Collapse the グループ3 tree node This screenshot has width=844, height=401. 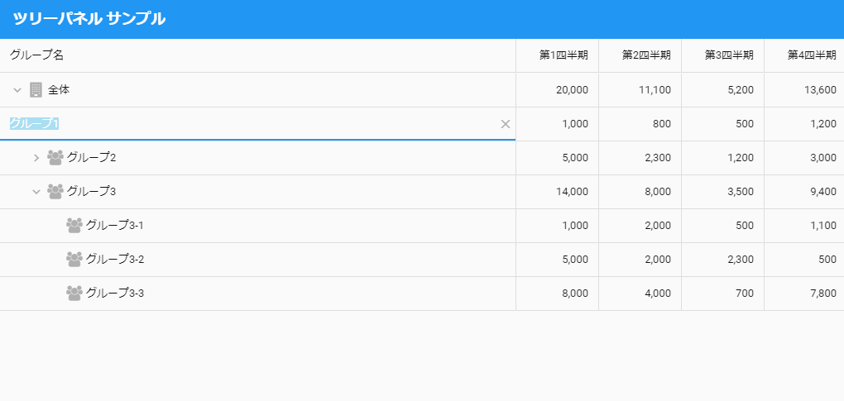(x=36, y=191)
